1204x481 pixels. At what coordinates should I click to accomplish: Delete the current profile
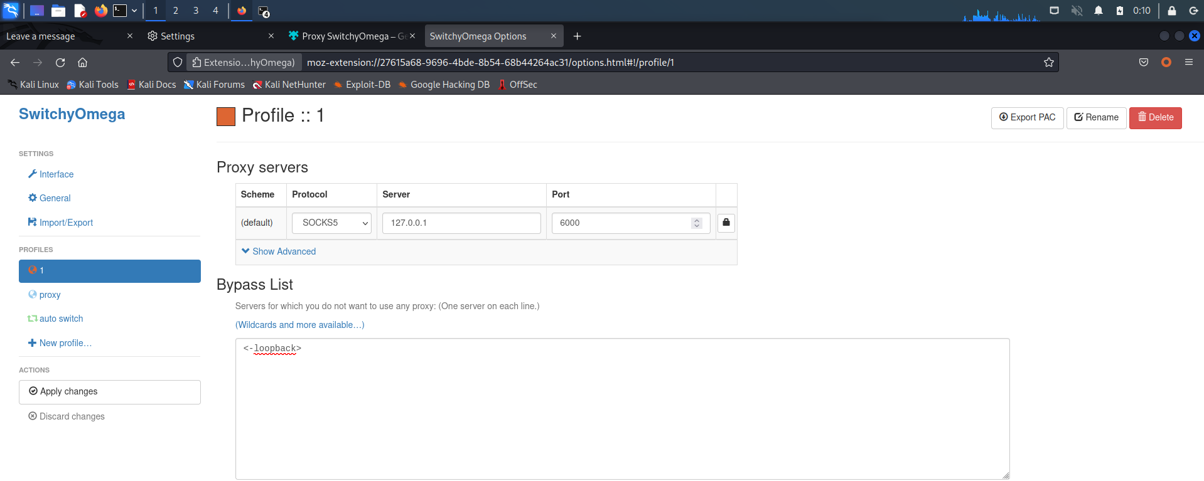tap(1155, 118)
